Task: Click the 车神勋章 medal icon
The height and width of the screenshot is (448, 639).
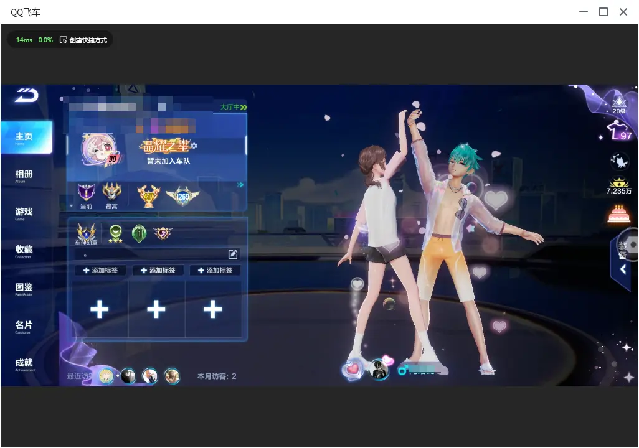Action: coord(87,233)
